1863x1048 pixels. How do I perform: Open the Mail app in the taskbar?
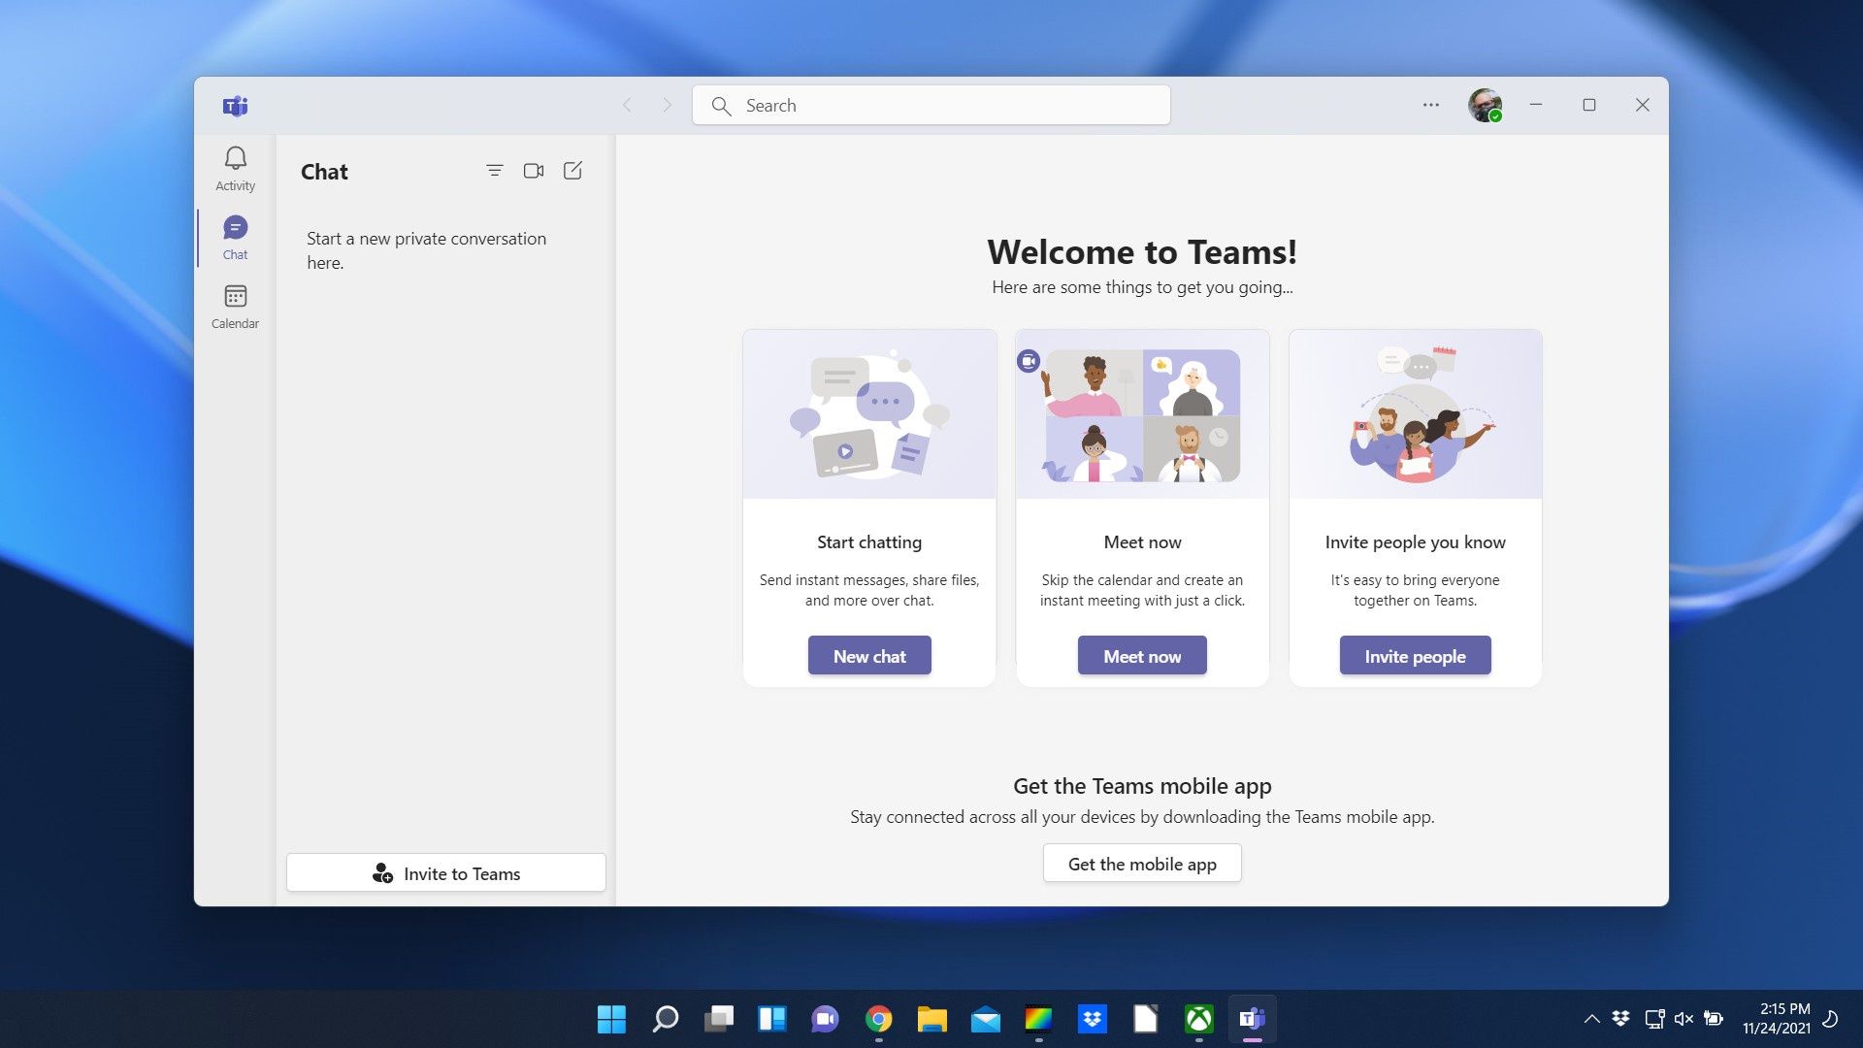(x=986, y=1019)
